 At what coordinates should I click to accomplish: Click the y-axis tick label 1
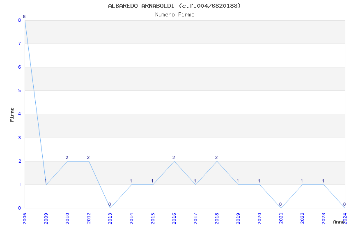(20, 184)
